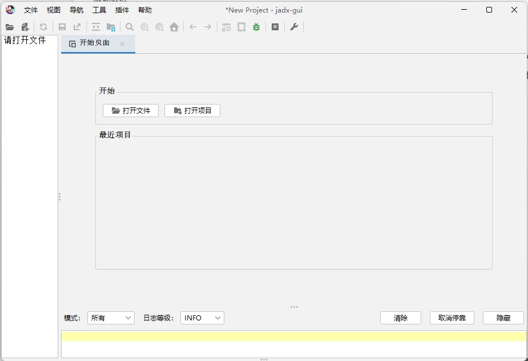The width and height of the screenshot is (528, 361).
Task: Click the 清除 log button
Action: [401, 318]
